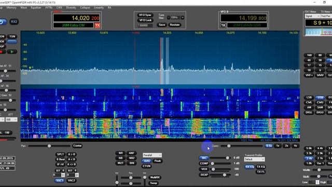Viewport: 332px width, 187px height.
Task: Select LSB mode
Action: [309, 98]
